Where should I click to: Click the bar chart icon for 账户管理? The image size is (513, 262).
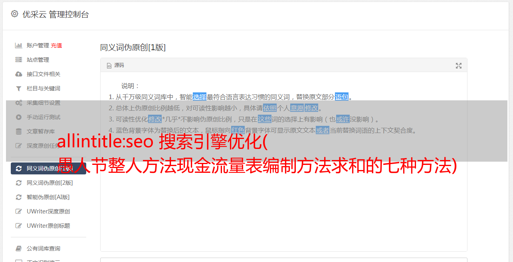pos(18,45)
